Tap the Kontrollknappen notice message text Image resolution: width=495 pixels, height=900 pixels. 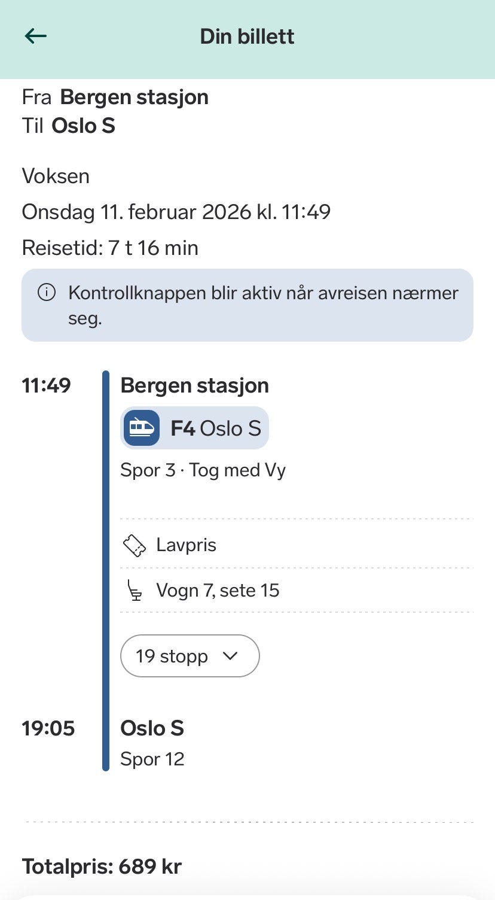[x=263, y=305]
